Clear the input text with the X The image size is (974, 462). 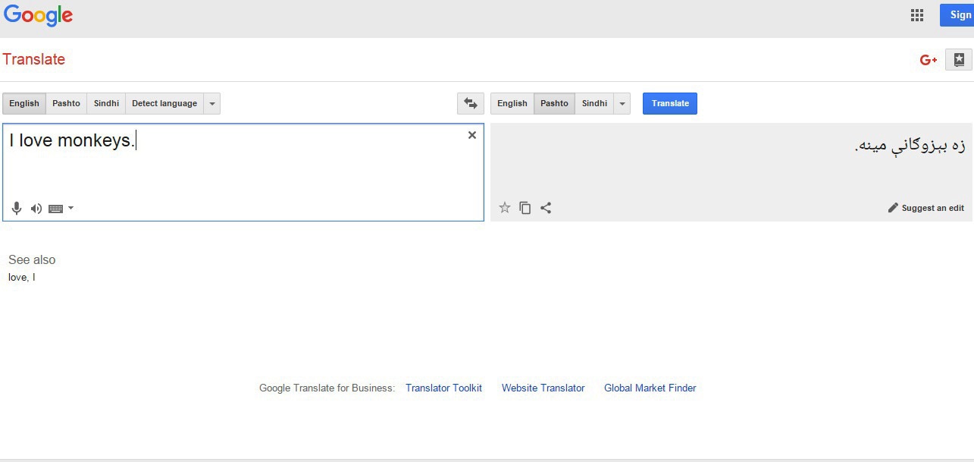tap(471, 135)
